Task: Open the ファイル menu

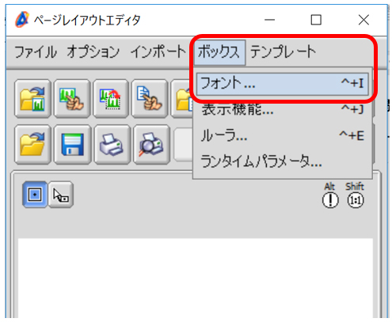Action: click(36, 51)
